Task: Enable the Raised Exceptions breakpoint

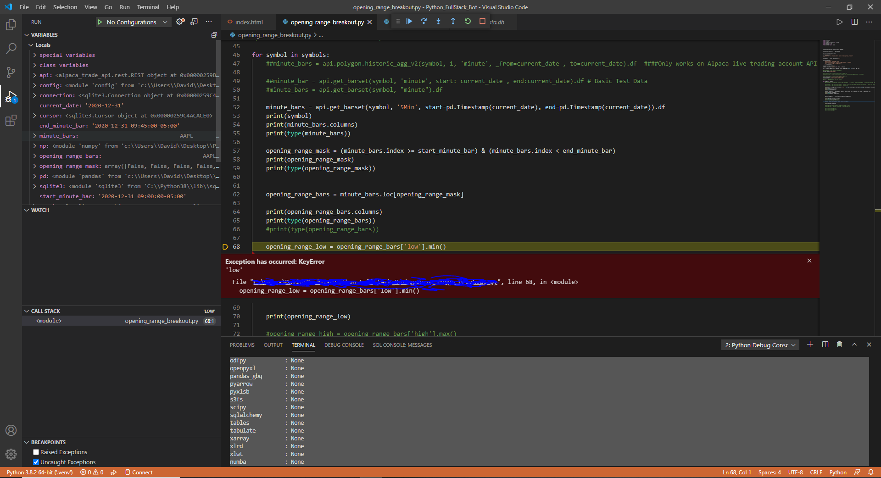Action: click(36, 452)
